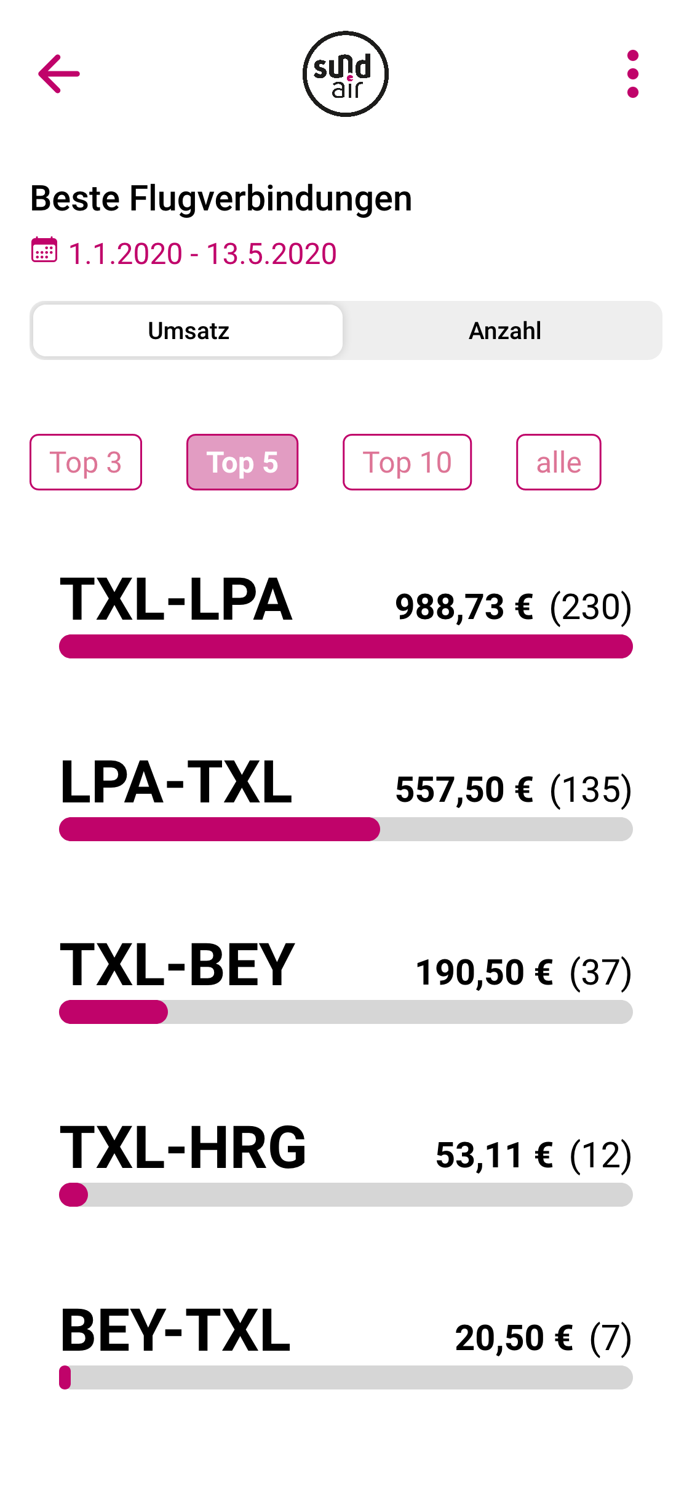Select the Top 10 filter

(407, 462)
